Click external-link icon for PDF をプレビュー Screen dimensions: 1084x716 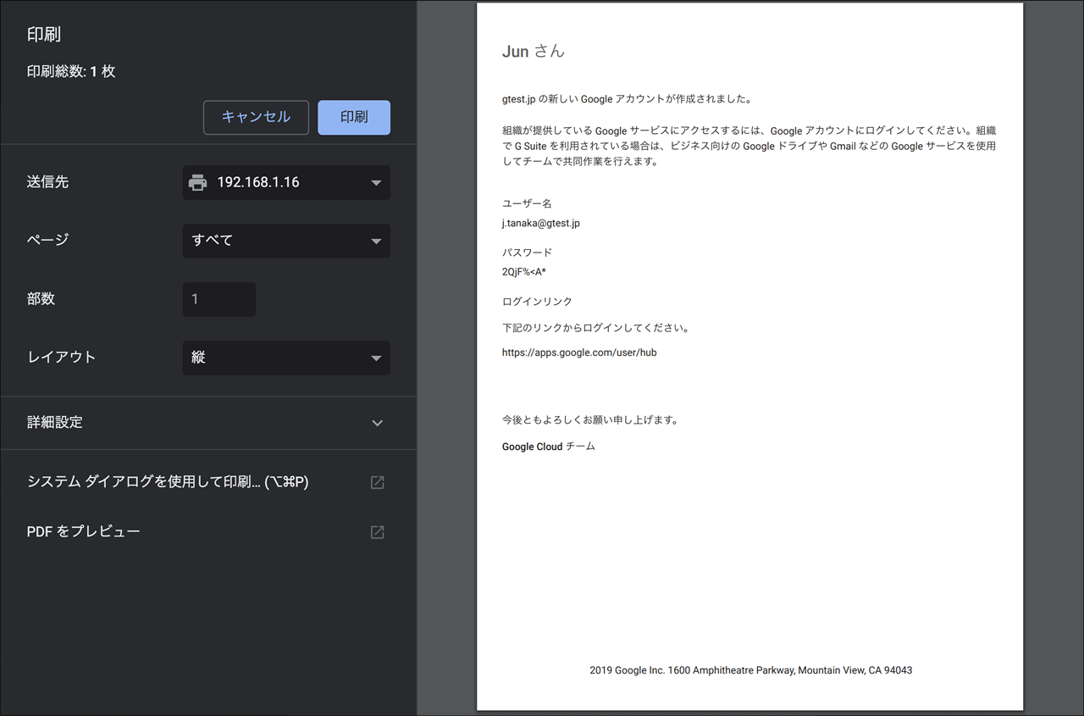tap(378, 532)
